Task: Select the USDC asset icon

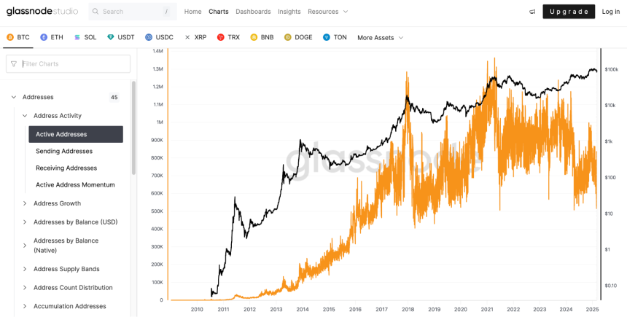Action: [149, 38]
